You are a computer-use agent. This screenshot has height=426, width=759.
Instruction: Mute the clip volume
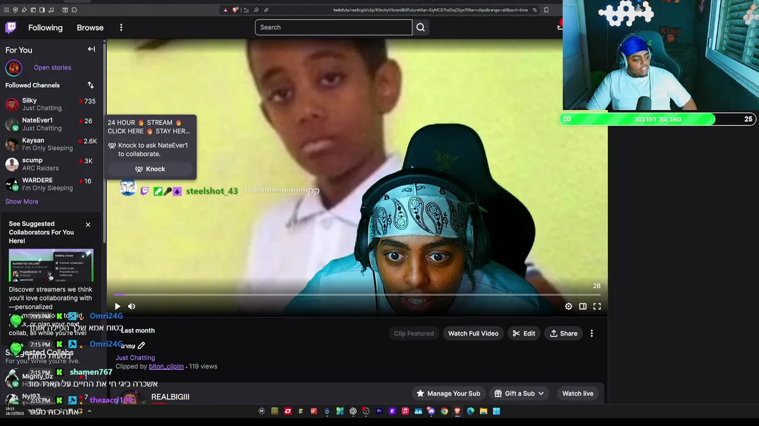tap(132, 306)
